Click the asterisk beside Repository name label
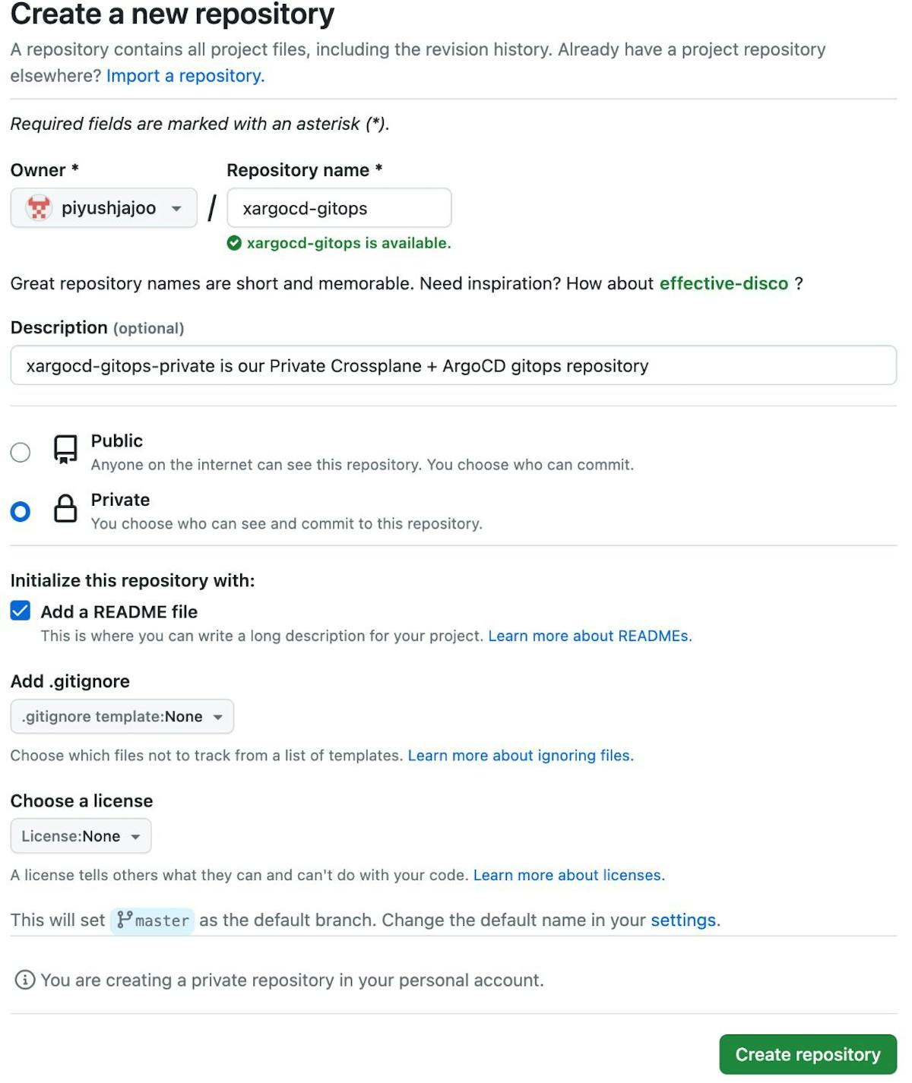Screen dimensions: 912x1083 [379, 170]
